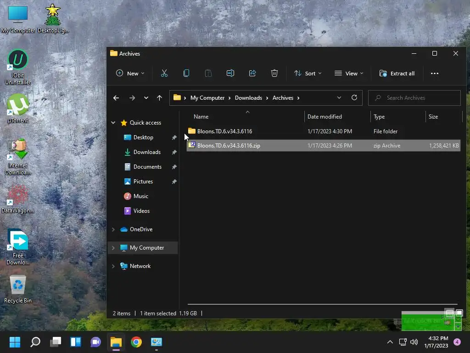Open Task View on the taskbar
The width and height of the screenshot is (470, 353).
tap(56, 342)
